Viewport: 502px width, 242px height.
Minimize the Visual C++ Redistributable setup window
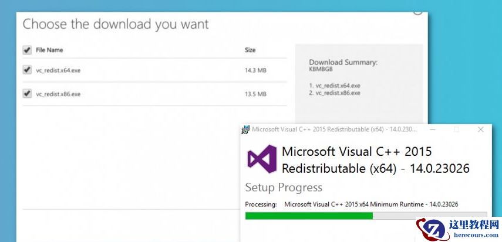coord(433,129)
